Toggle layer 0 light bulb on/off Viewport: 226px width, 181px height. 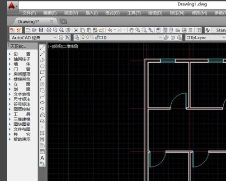click(x=83, y=38)
